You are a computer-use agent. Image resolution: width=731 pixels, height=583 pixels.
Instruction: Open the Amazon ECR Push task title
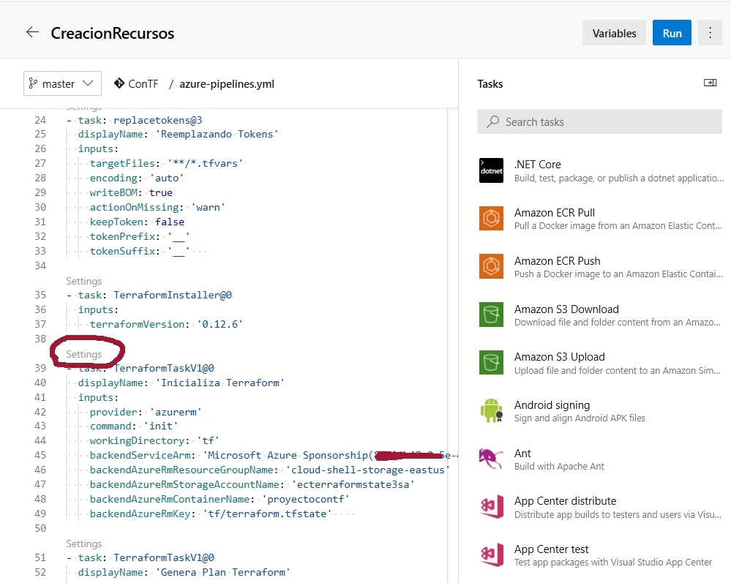[x=558, y=261]
